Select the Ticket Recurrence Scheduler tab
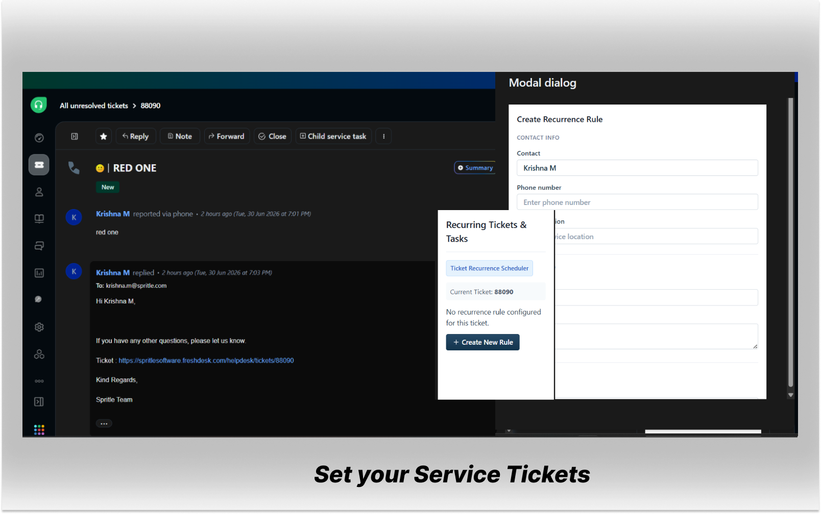 click(x=490, y=268)
